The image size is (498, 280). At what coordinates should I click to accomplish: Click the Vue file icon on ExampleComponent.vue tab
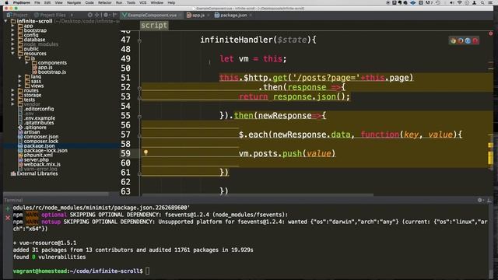coord(124,15)
